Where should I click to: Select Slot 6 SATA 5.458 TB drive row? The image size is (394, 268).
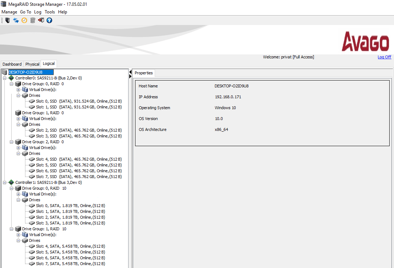[70, 258]
